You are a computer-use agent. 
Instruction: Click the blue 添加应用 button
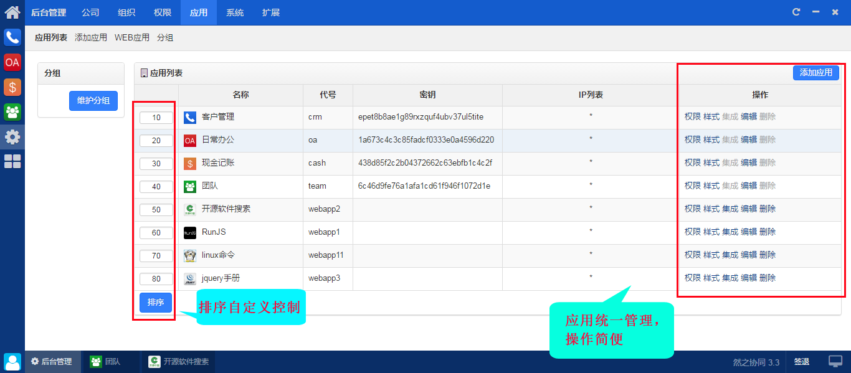(815, 72)
